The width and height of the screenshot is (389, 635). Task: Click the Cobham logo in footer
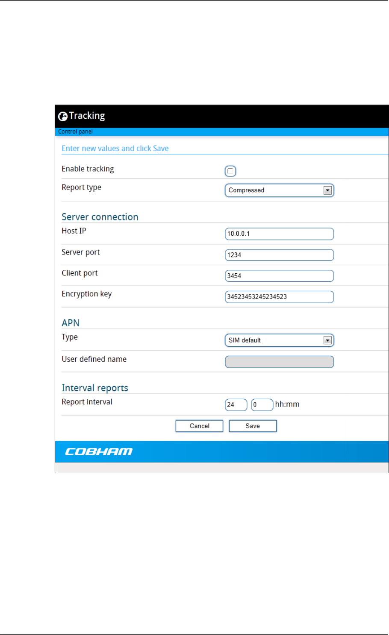[99, 452]
